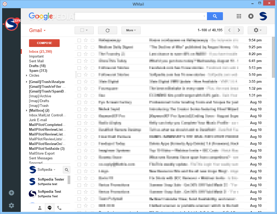Open MailStore Export label
Screen dimensions: 277x214
point(42,154)
